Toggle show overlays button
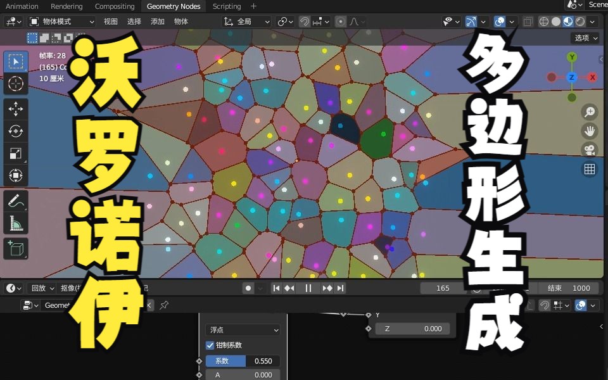This screenshot has height=380, width=608. (500, 22)
